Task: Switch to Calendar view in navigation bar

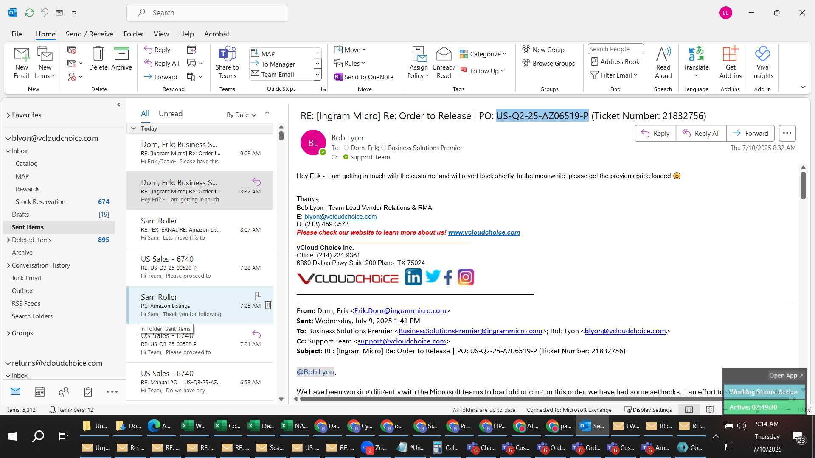Action: tap(39, 391)
